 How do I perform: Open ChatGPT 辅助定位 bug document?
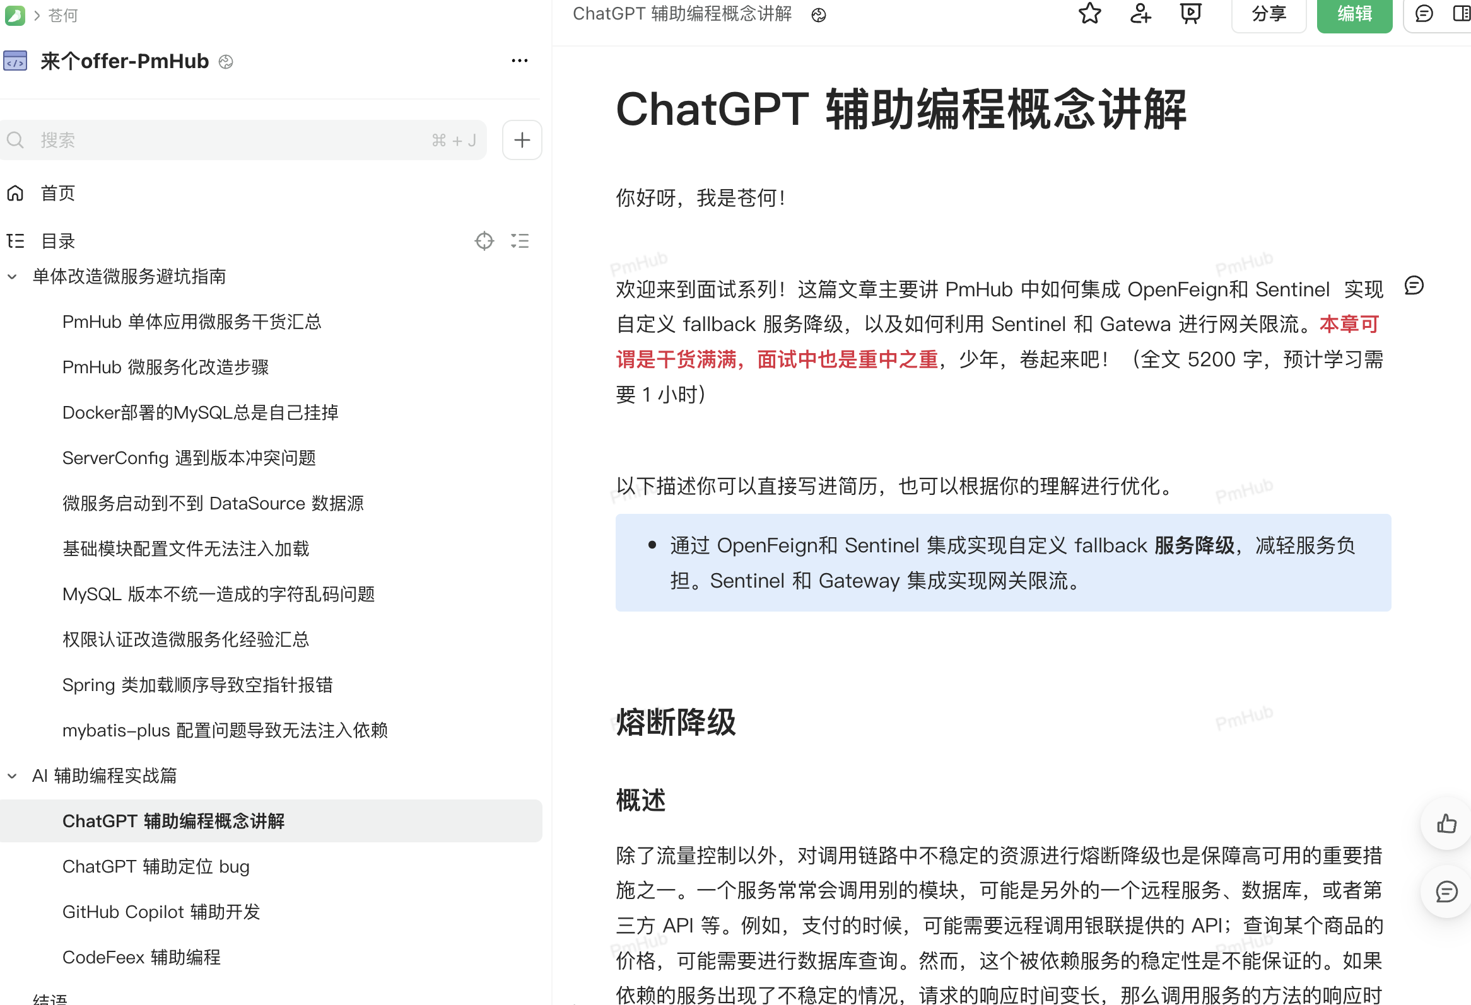156,866
